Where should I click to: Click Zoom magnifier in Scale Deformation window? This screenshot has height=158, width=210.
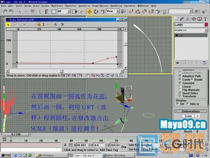tap(117, 75)
